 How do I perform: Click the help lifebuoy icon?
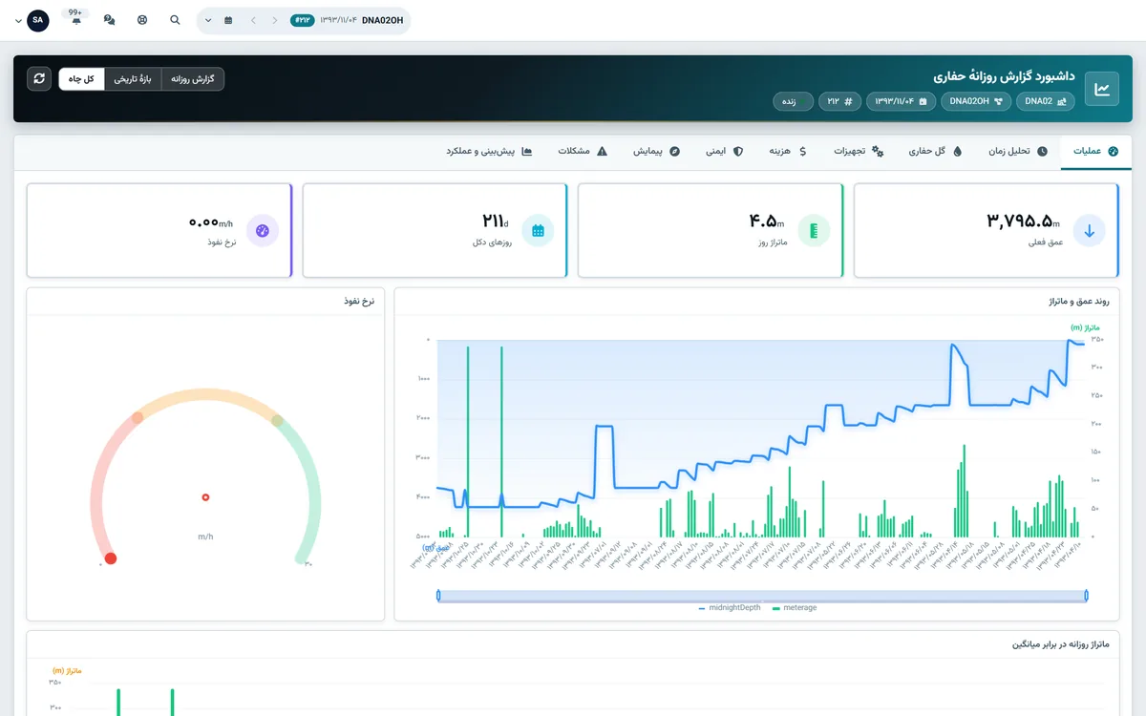[142, 20]
